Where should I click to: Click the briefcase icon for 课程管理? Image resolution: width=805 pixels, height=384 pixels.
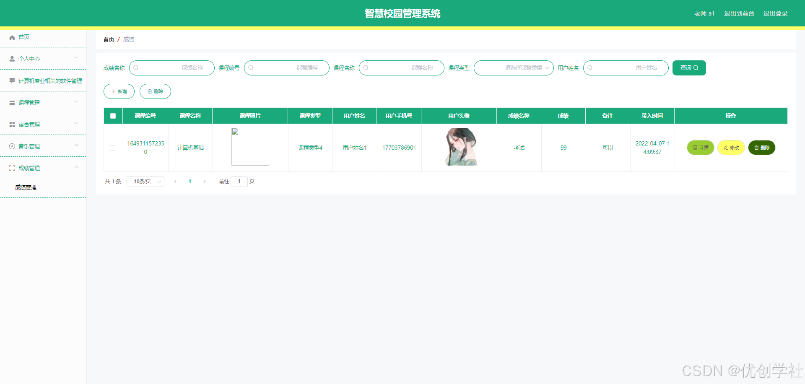click(x=12, y=102)
